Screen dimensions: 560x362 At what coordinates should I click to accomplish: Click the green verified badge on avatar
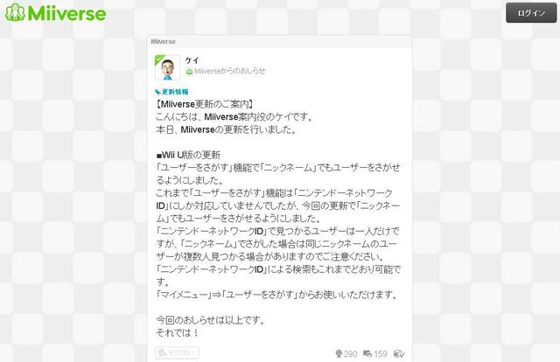158,59
